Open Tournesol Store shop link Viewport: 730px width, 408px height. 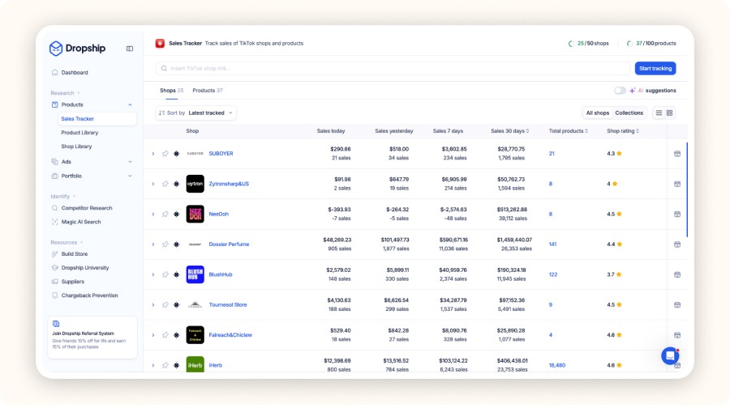(x=228, y=305)
